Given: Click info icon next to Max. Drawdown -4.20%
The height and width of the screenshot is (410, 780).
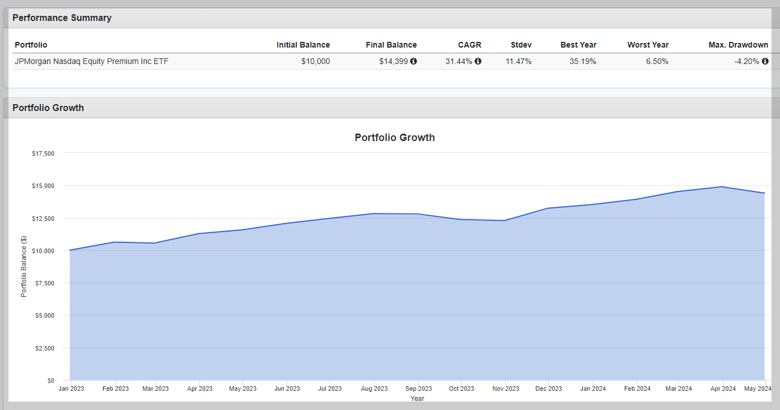Looking at the screenshot, I should (x=765, y=61).
